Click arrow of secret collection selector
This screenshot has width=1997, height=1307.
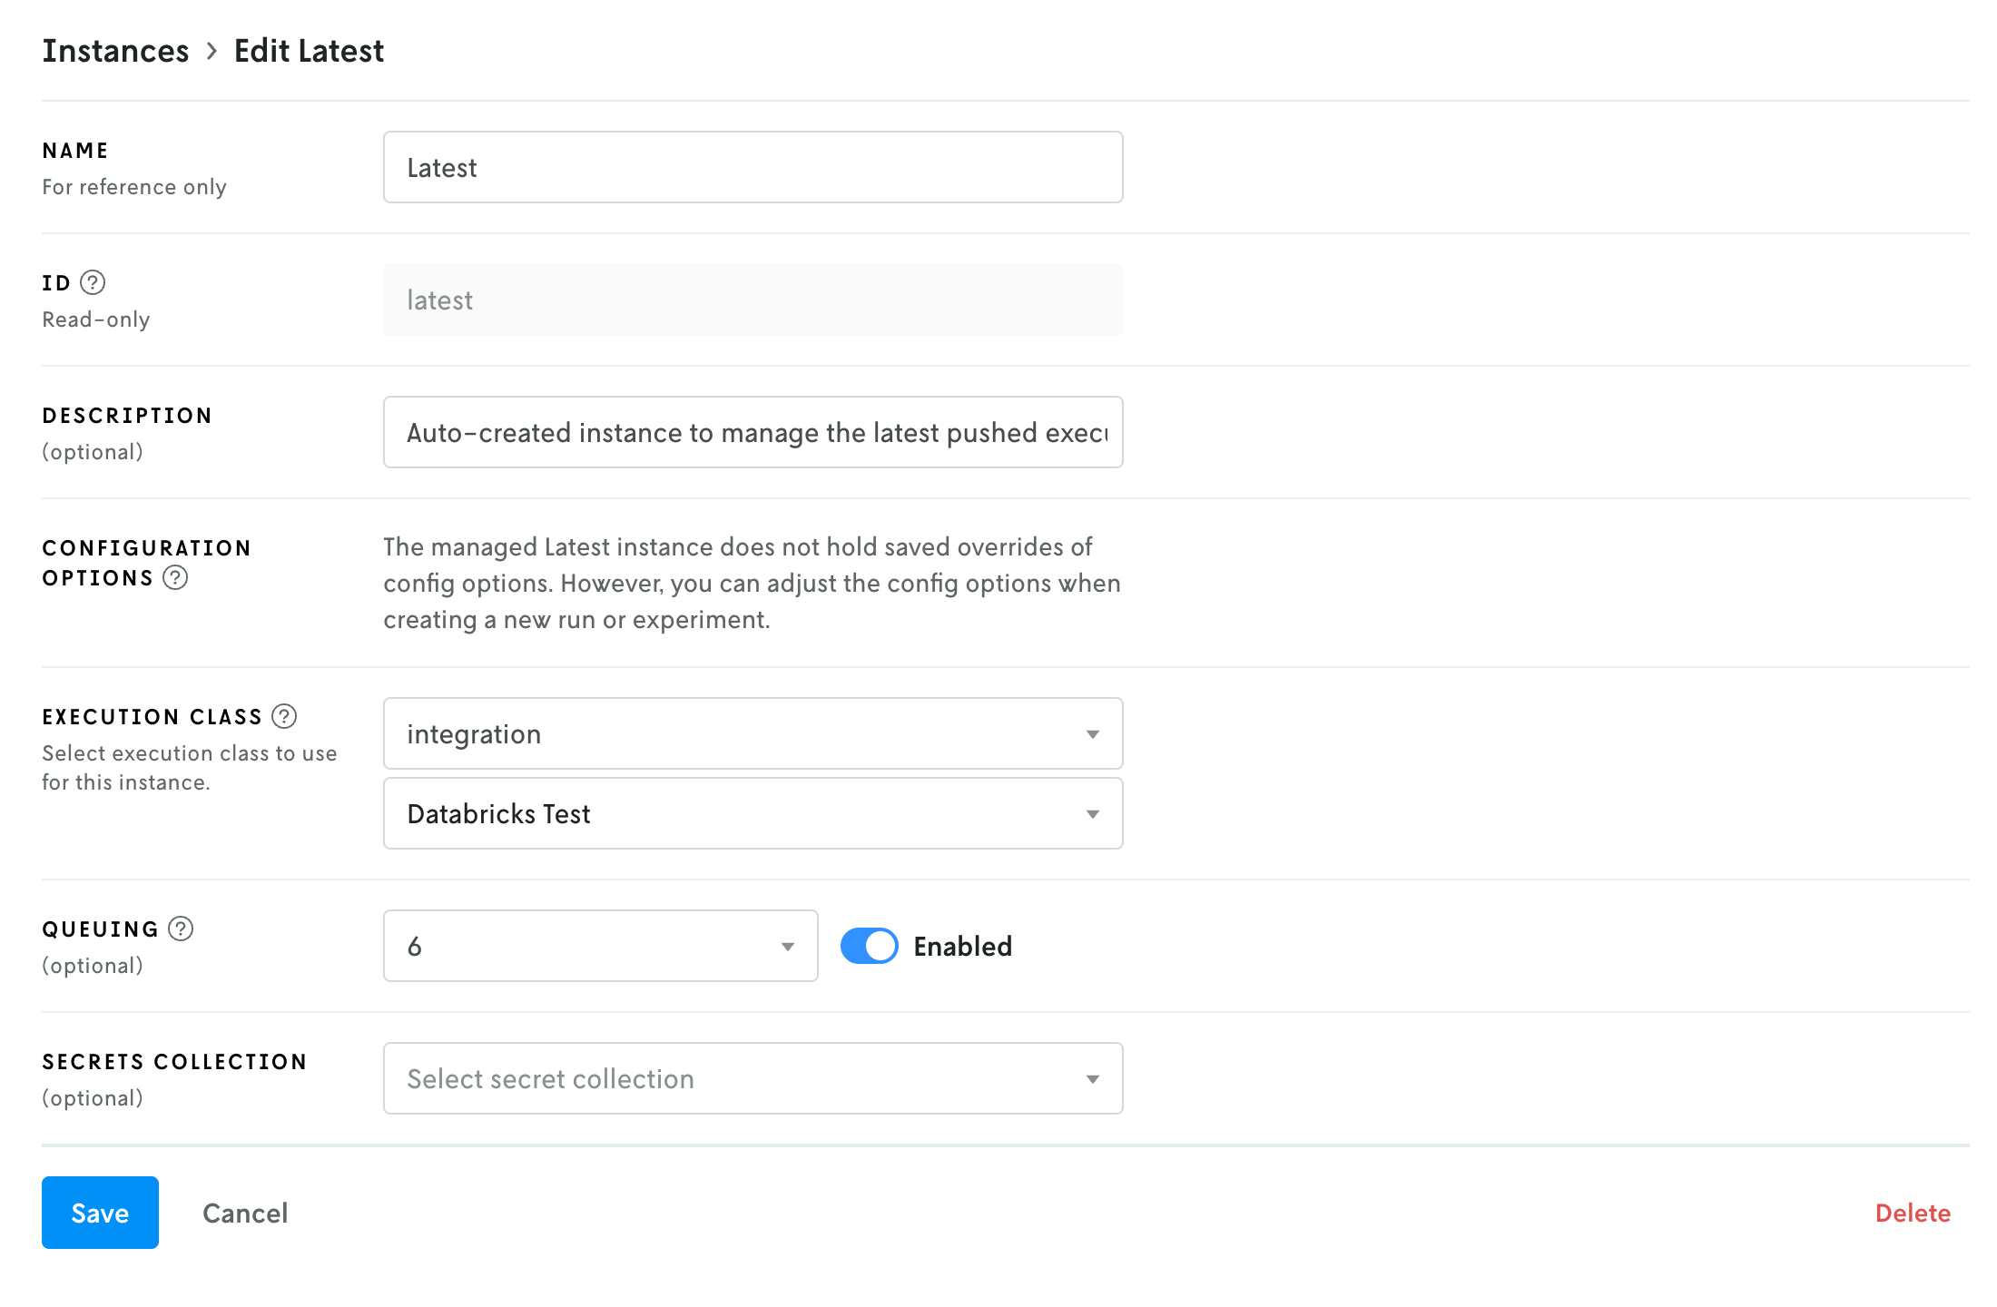(1093, 1079)
